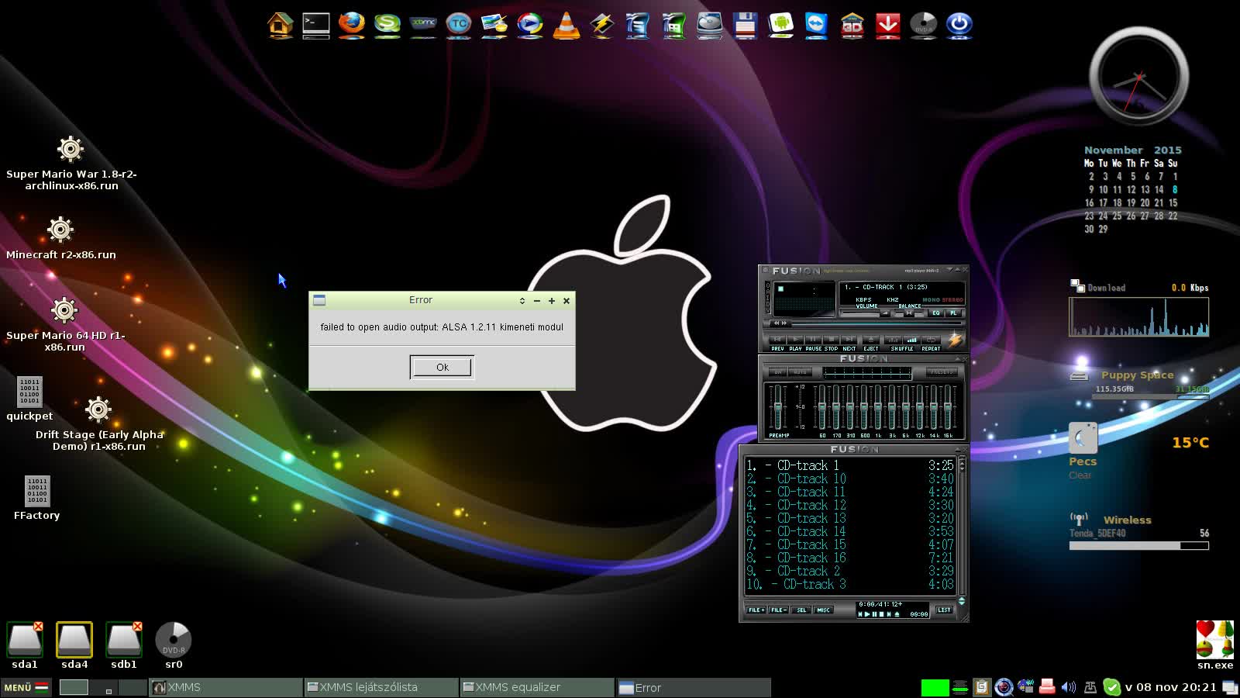Viewport: 1240px width, 698px height.
Task: Toggle REPEAT in the XMMS player
Action: point(931,339)
